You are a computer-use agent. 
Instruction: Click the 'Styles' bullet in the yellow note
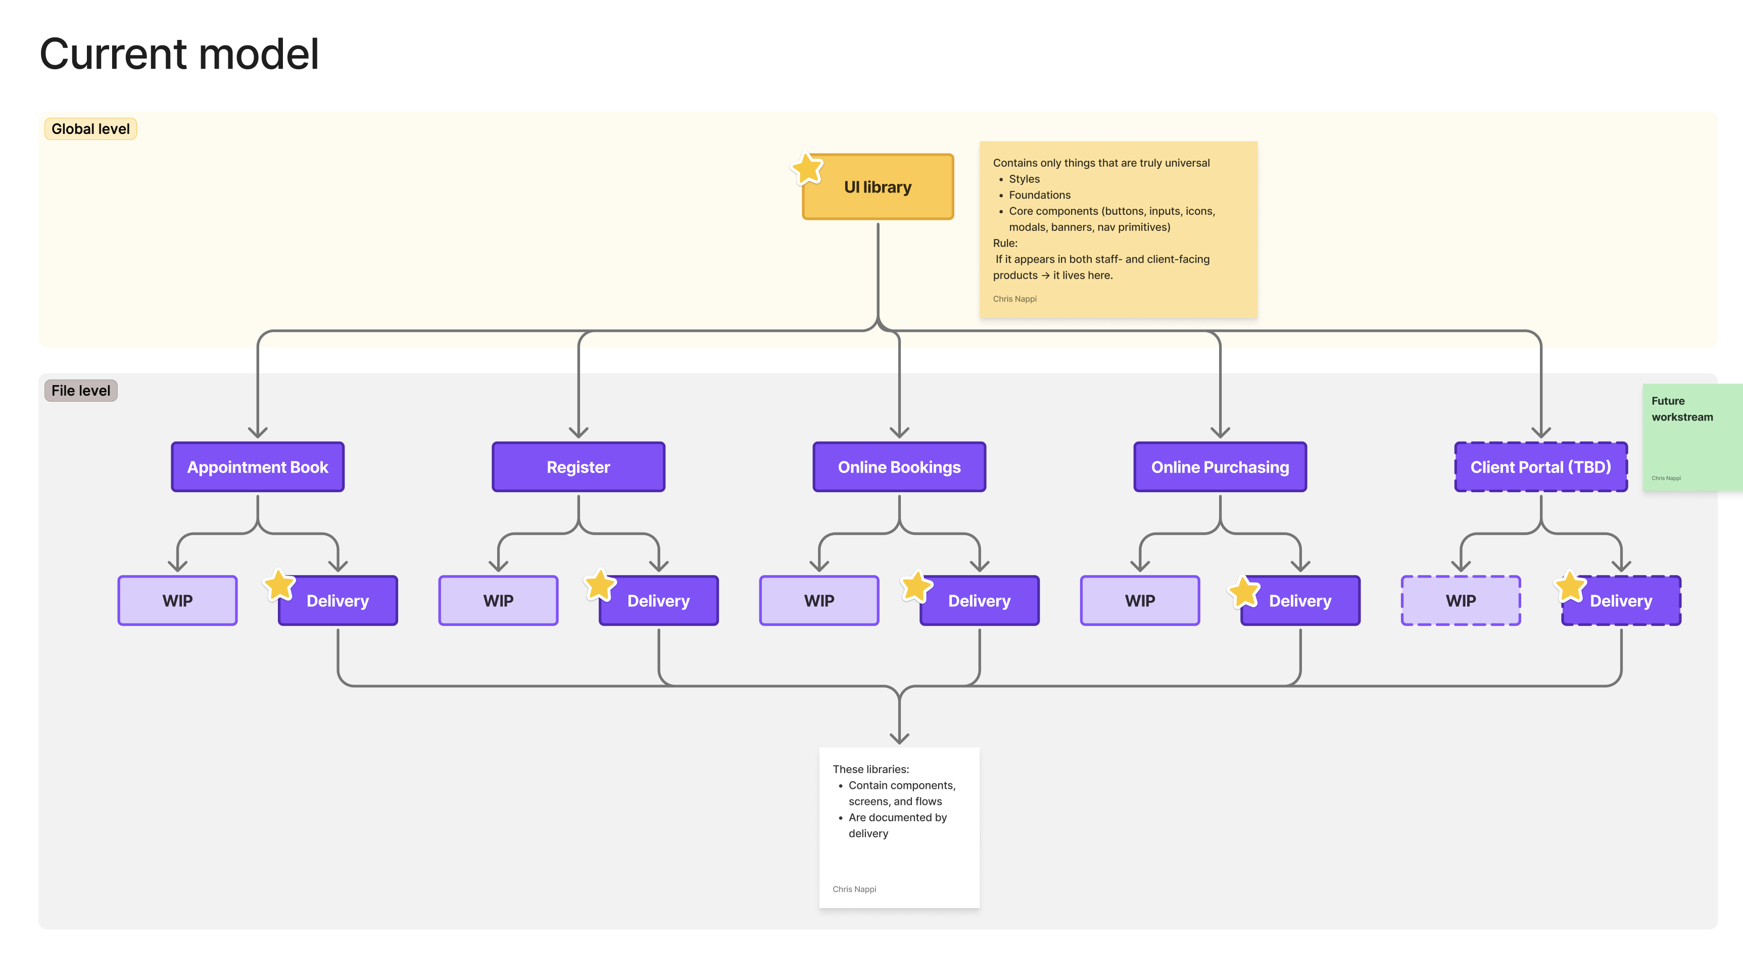click(x=1025, y=179)
